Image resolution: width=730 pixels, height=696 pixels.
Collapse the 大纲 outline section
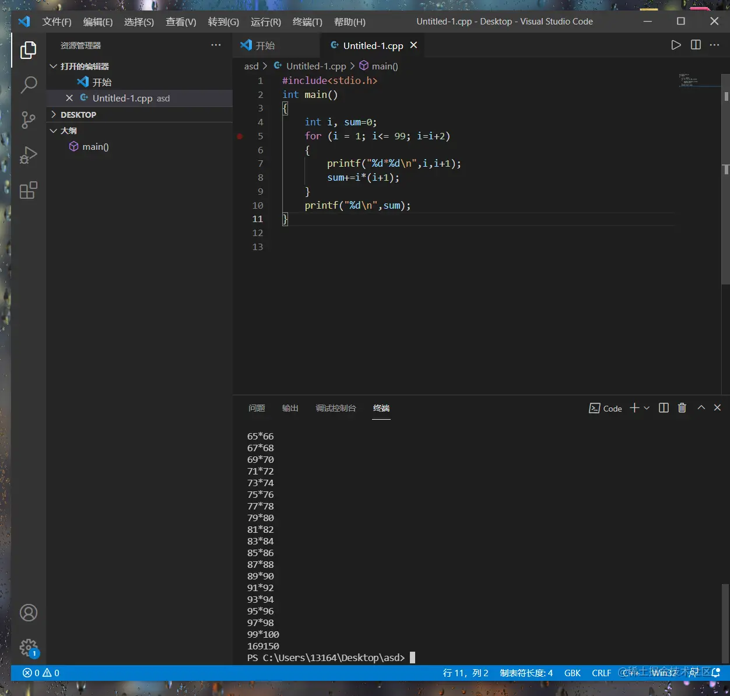[68, 131]
